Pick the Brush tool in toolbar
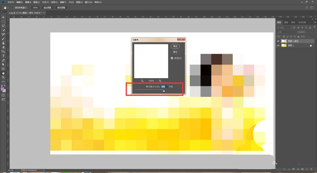 coord(3,39)
